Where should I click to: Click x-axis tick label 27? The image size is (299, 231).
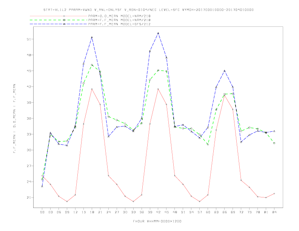click(117, 212)
